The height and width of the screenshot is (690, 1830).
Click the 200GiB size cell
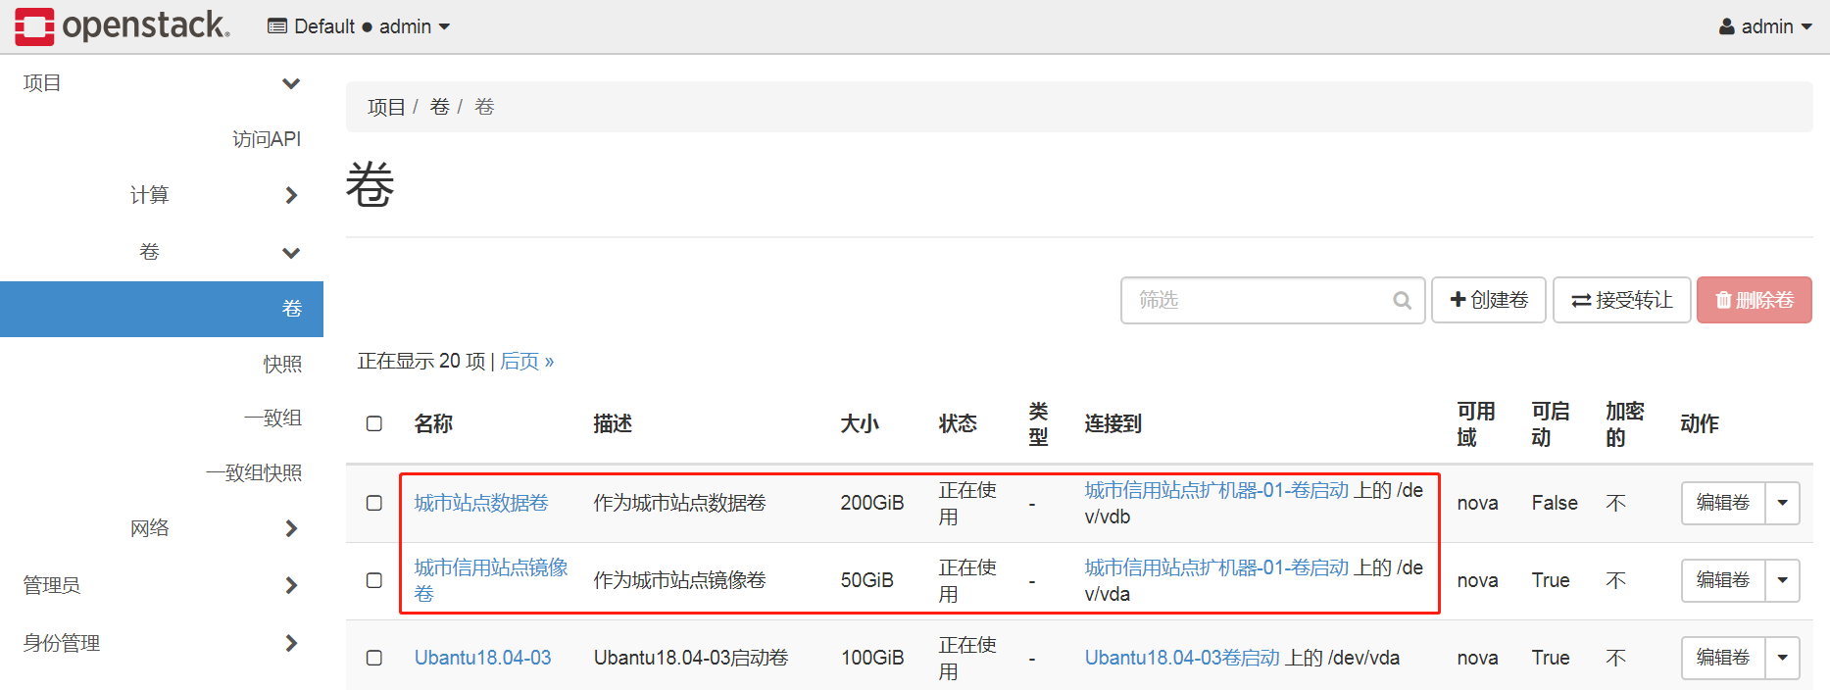pyautogui.click(x=872, y=503)
